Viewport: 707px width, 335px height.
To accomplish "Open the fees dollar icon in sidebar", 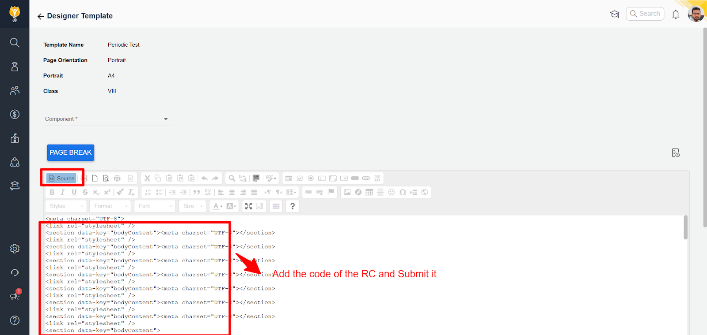I will 15,114.
